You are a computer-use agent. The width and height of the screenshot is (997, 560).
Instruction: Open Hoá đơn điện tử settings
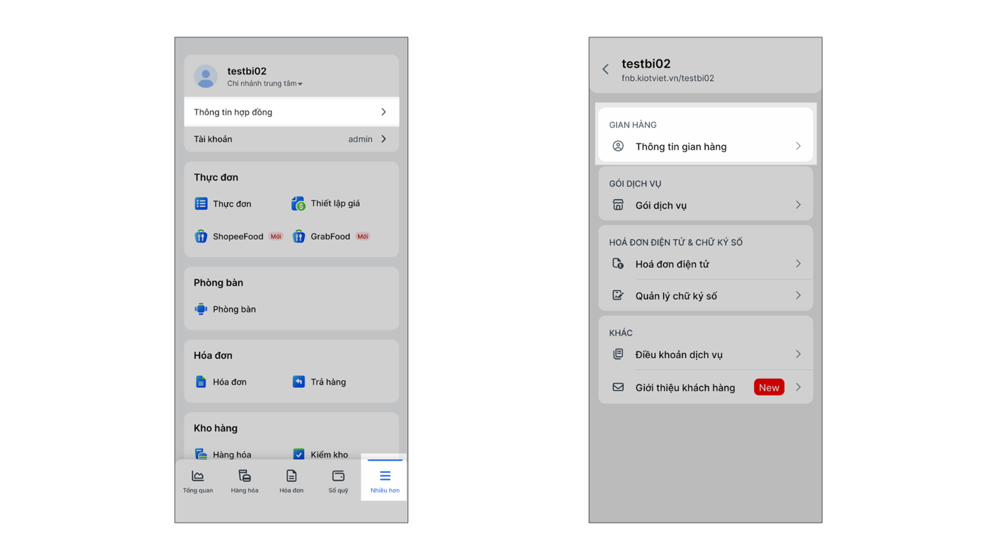[705, 264]
